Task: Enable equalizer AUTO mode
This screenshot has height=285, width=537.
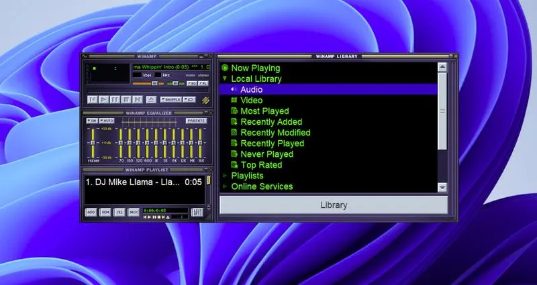Action: click(x=107, y=121)
